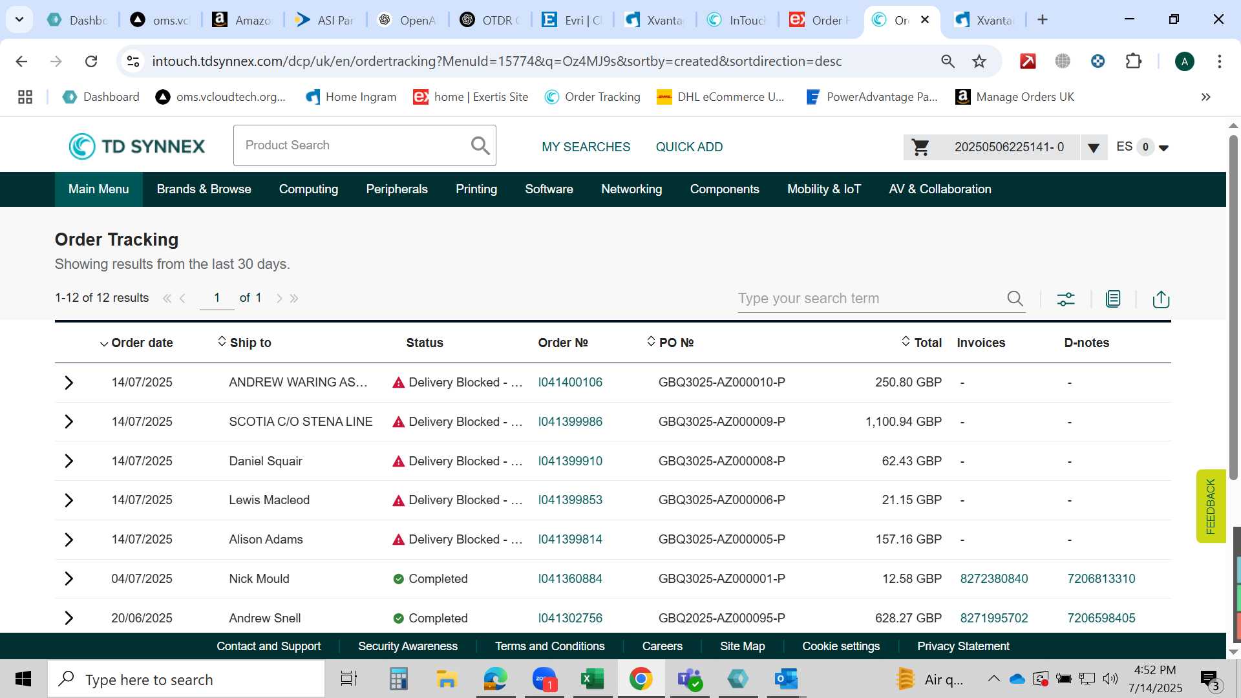Sort by PO № column
Screen dimensions: 1241x698
pyautogui.click(x=670, y=343)
